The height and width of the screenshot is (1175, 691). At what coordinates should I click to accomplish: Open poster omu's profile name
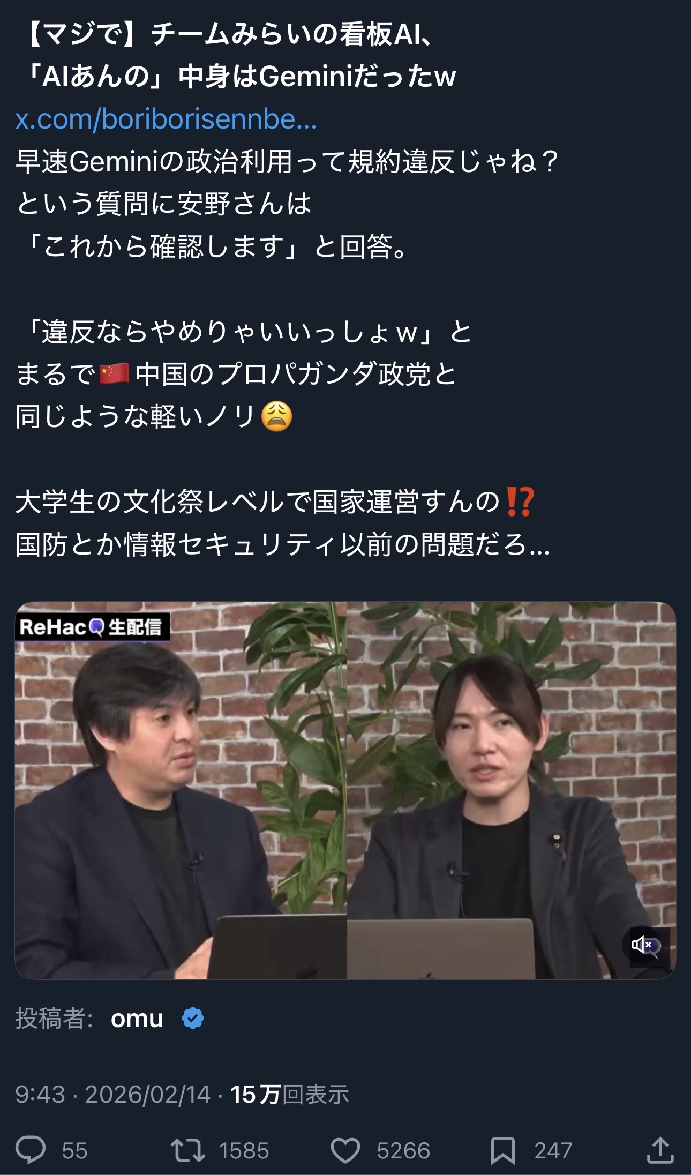click(x=137, y=1019)
